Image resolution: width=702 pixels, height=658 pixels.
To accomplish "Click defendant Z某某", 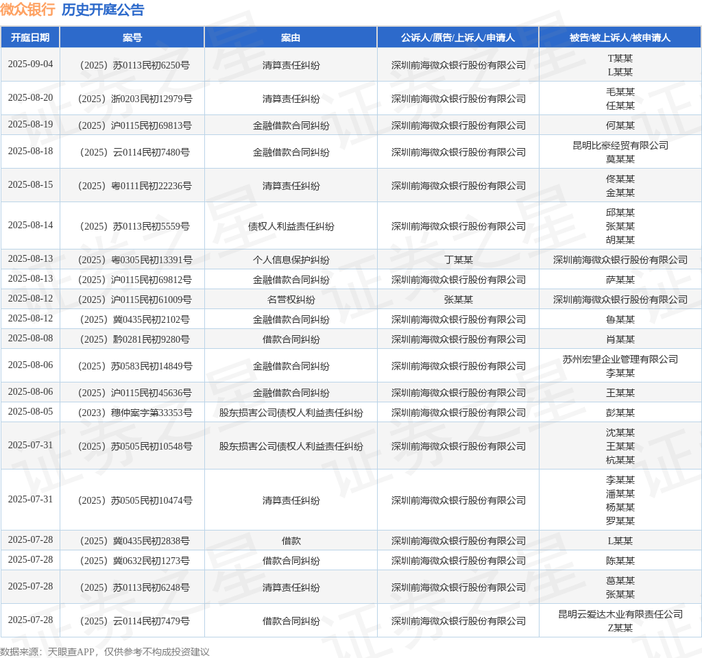I will pos(620,628).
